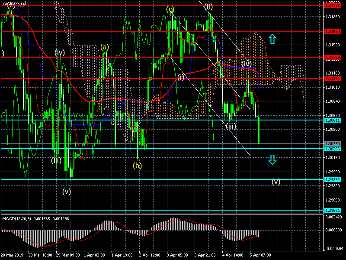This screenshot has width=346, height=260.
Task: Select the chart symbol title in top-left
Action: coord(14,4)
